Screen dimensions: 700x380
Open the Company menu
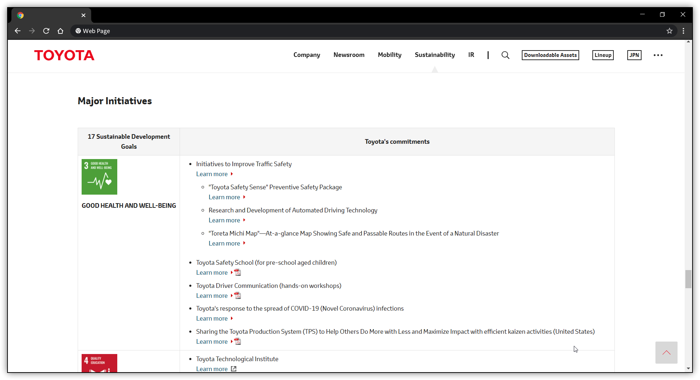[307, 55]
